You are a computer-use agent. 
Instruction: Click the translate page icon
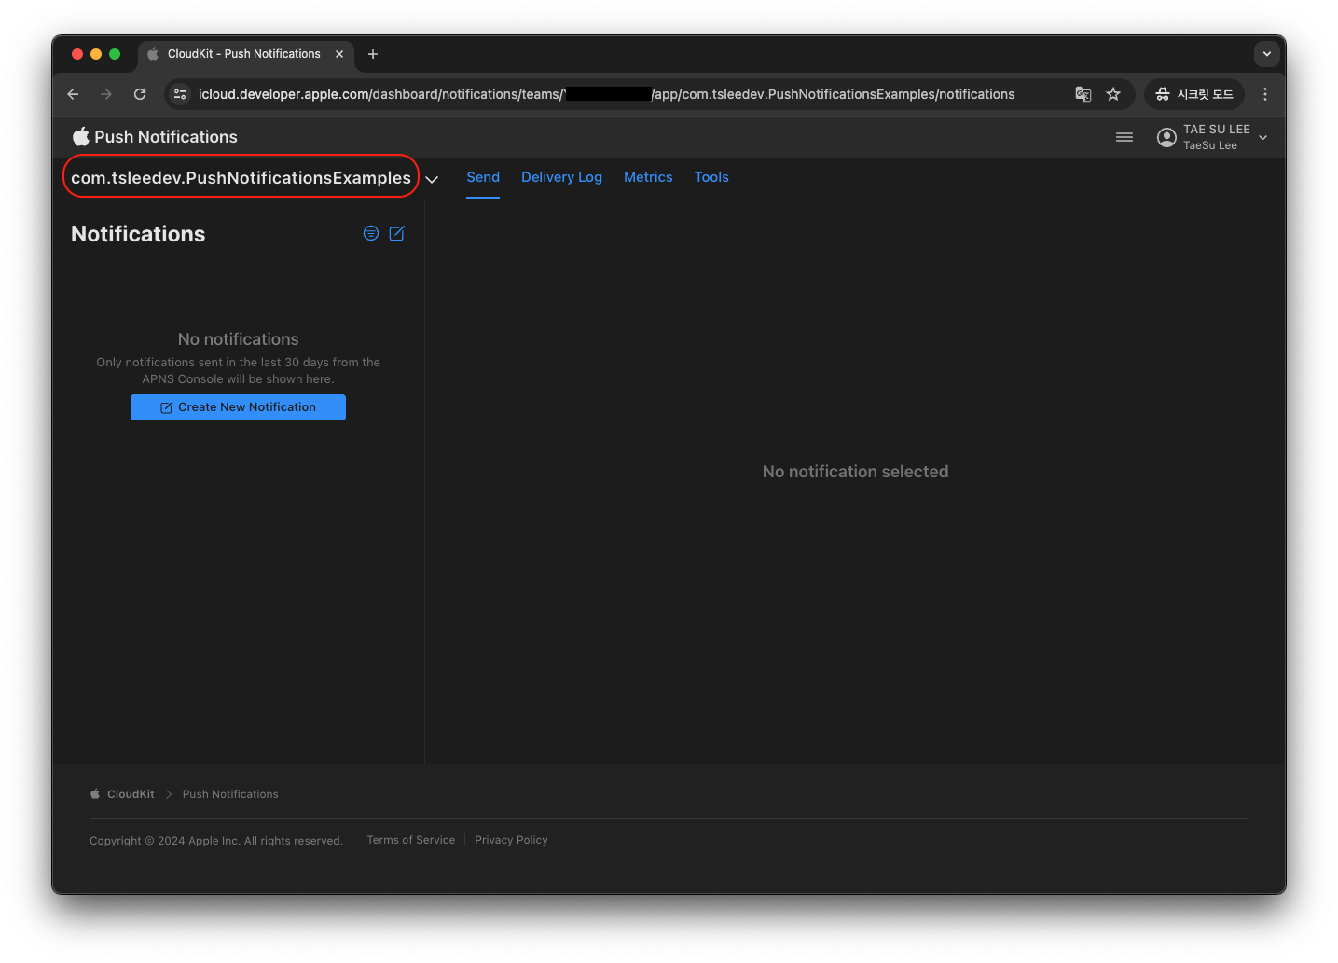click(1083, 94)
